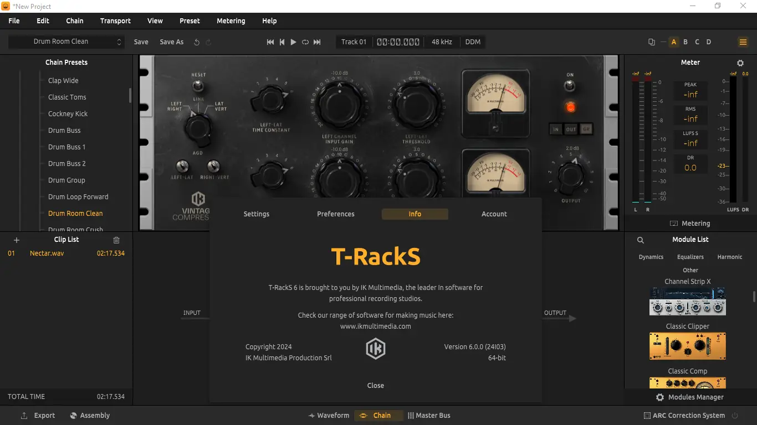Click the A/B compare copy icon
Image resolution: width=757 pixels, height=425 pixels.
click(x=651, y=42)
